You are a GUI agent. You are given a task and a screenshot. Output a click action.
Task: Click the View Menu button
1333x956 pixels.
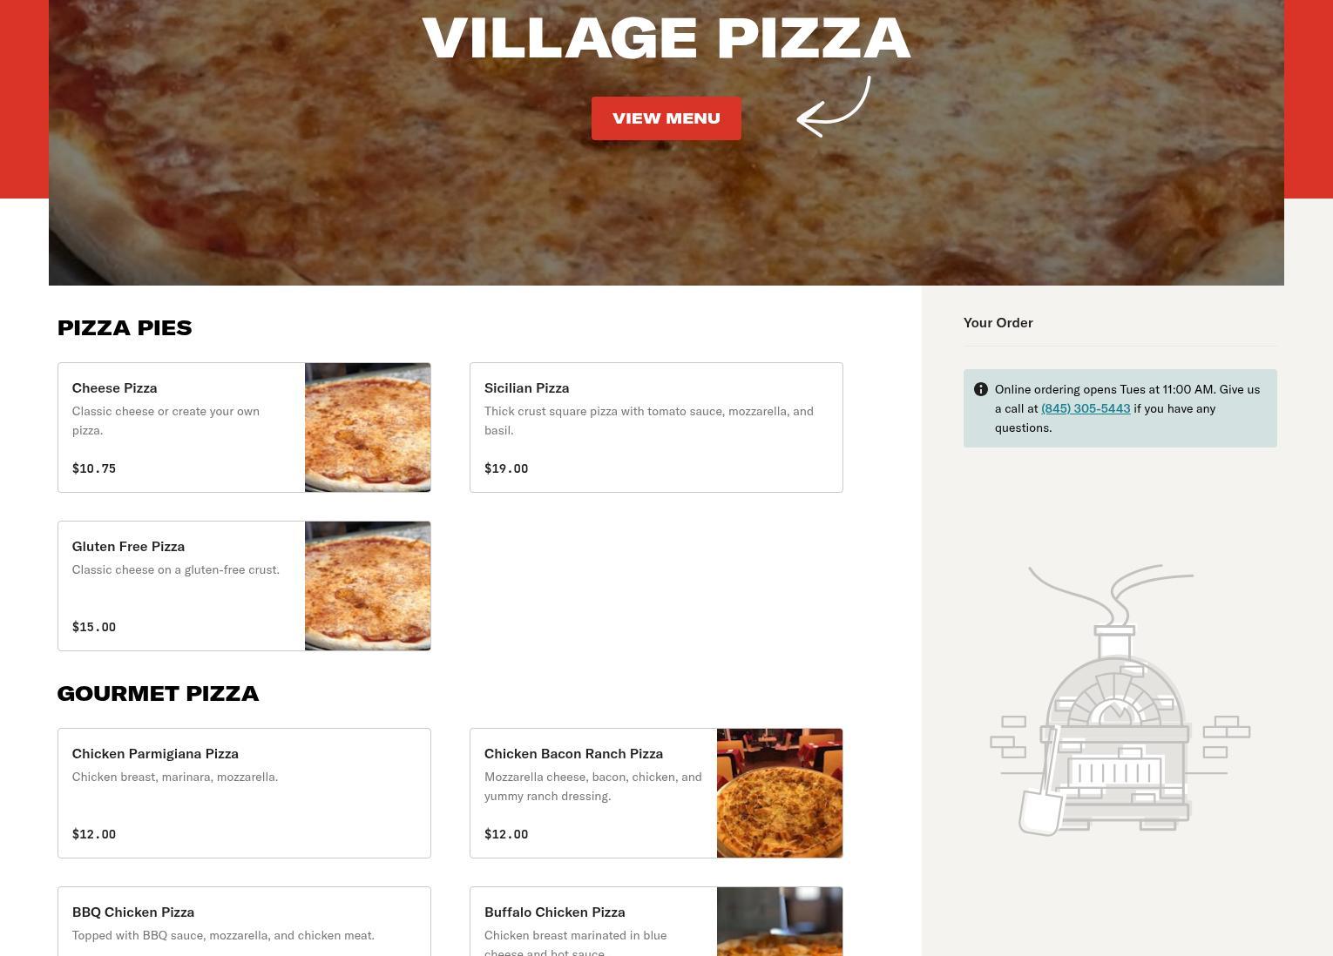pos(666,118)
